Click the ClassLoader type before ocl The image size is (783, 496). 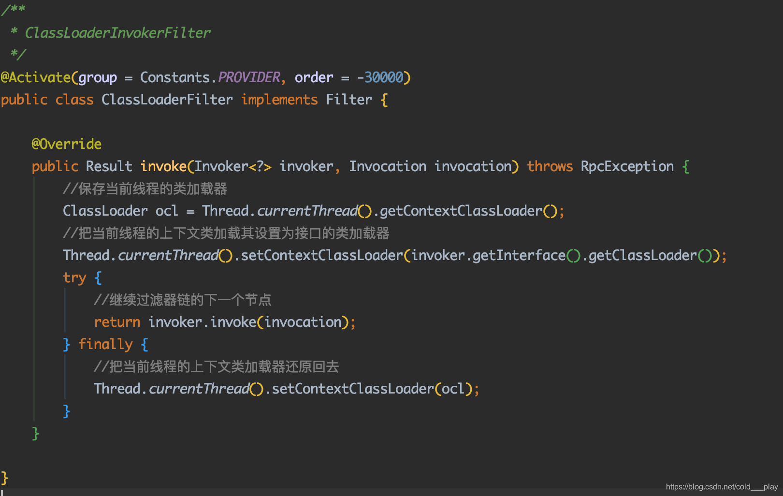click(105, 211)
